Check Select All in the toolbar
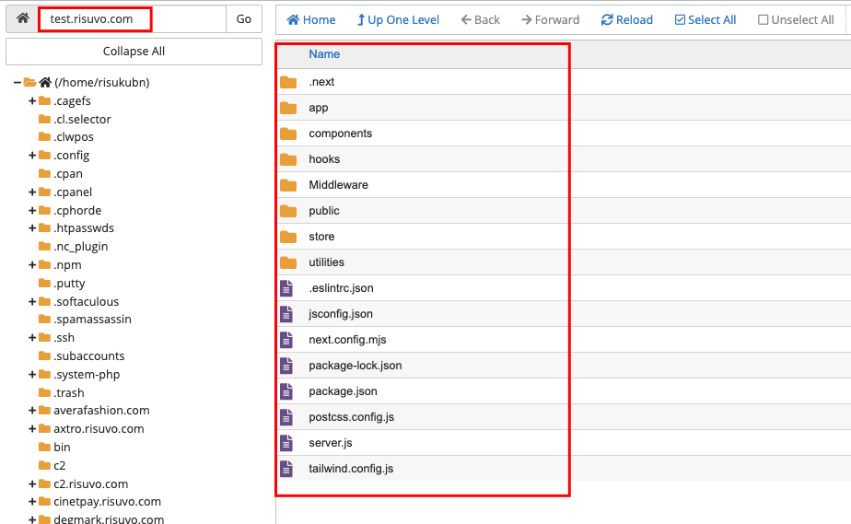Image resolution: width=851 pixels, height=524 pixels. (705, 19)
